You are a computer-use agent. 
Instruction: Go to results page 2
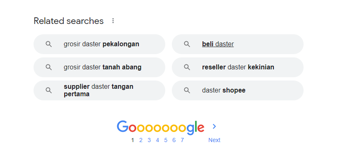(141, 140)
